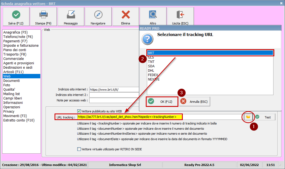This screenshot has height=169, width=285.
Task: Pick FEDEX in the tracking URL list
Action: pyautogui.click(x=210, y=75)
